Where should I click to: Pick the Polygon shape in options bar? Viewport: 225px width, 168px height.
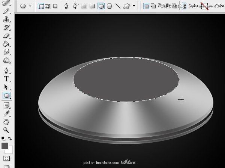pyautogui.click(x=109, y=6)
